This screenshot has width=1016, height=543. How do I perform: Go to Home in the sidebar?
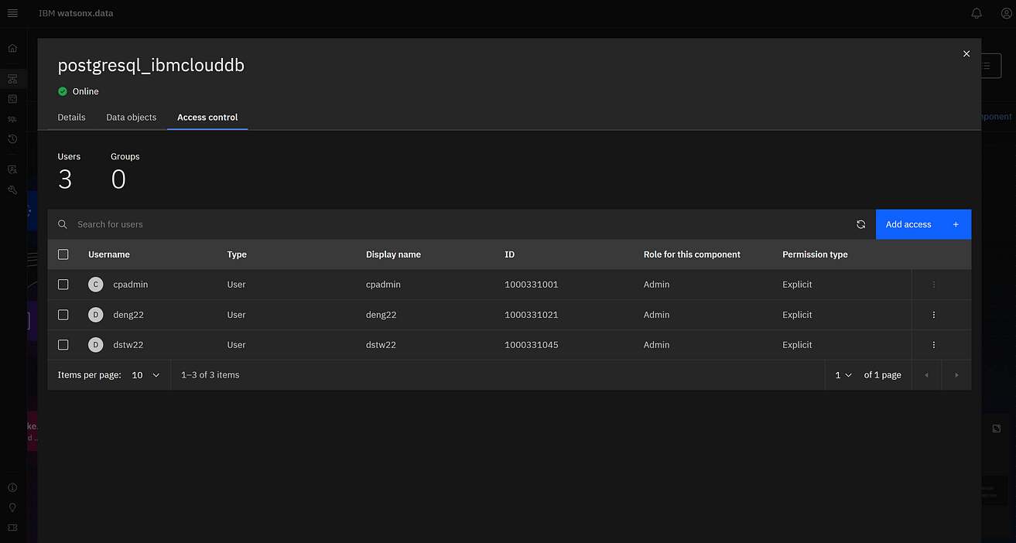12,48
